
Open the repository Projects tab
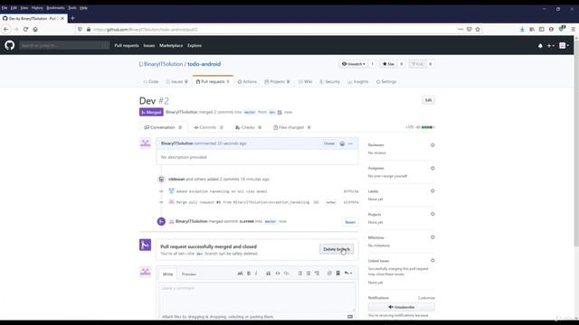coord(277,82)
